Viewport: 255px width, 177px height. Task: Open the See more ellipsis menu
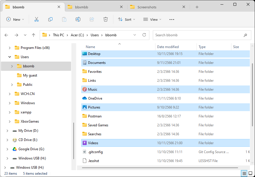[x=172, y=19]
